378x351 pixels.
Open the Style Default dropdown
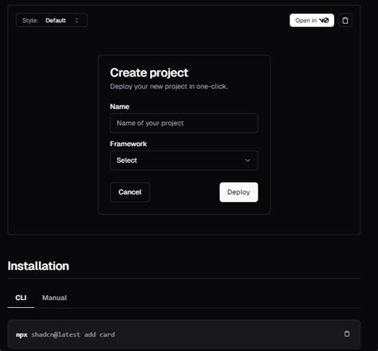[52, 20]
